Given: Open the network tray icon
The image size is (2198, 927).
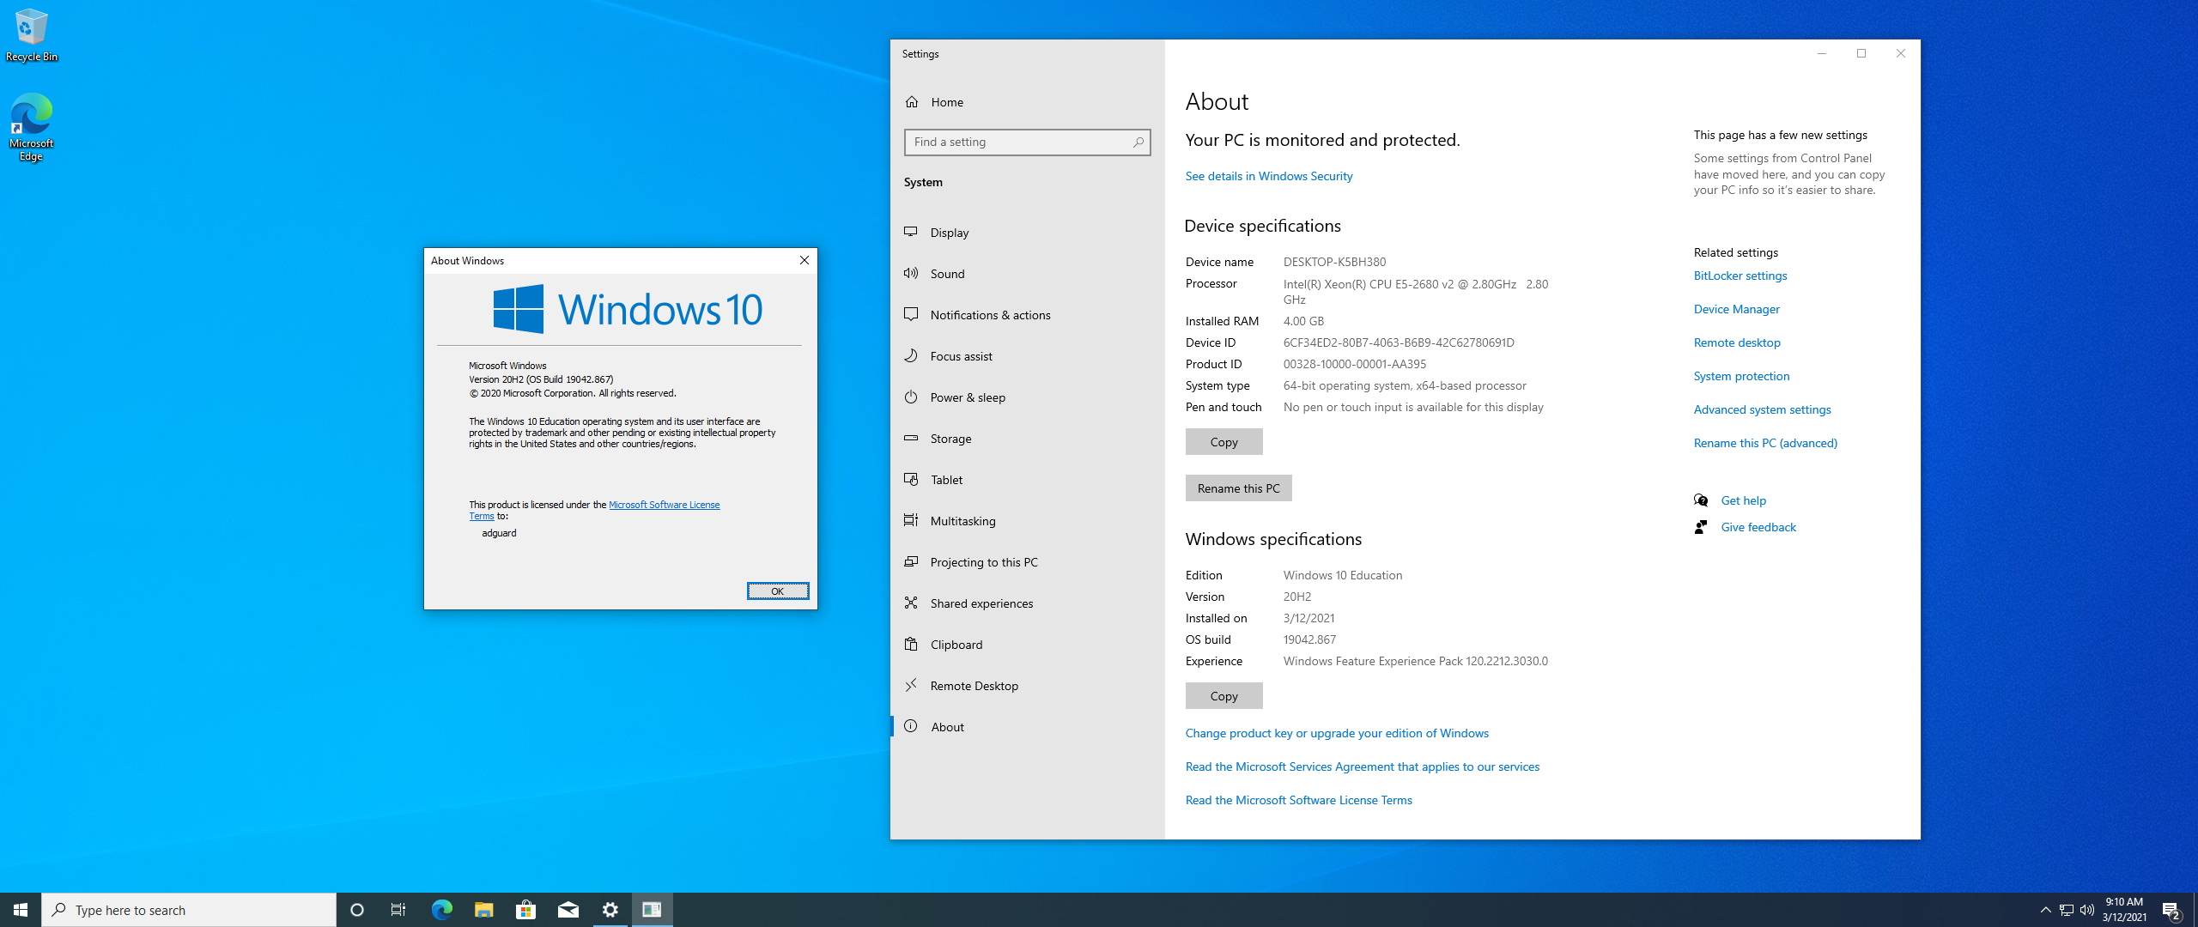Looking at the screenshot, I should [2067, 910].
